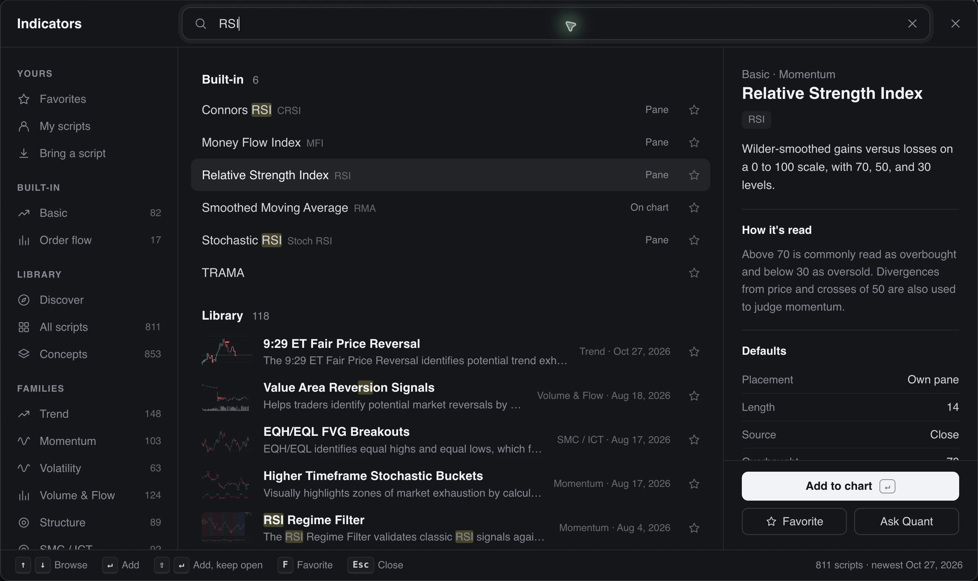Select the Order flow category
The width and height of the screenshot is (978, 581).
point(89,240)
